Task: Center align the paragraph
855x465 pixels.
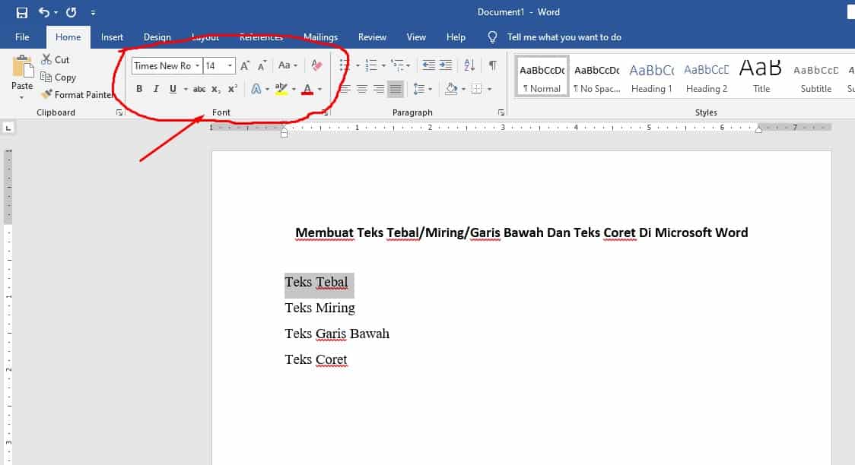Action: (x=361, y=89)
